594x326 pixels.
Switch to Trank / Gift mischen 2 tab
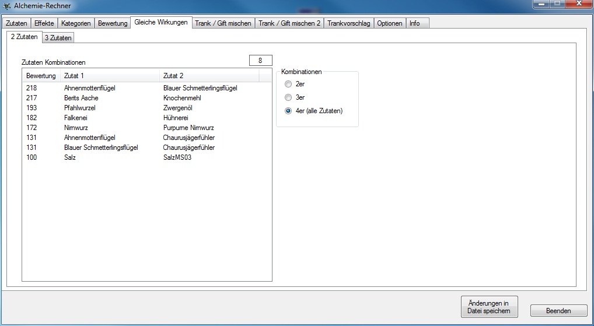click(290, 23)
